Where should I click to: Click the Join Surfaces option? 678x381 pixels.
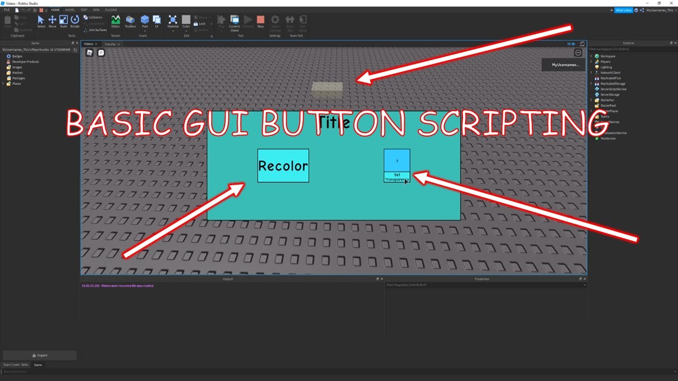(x=95, y=30)
